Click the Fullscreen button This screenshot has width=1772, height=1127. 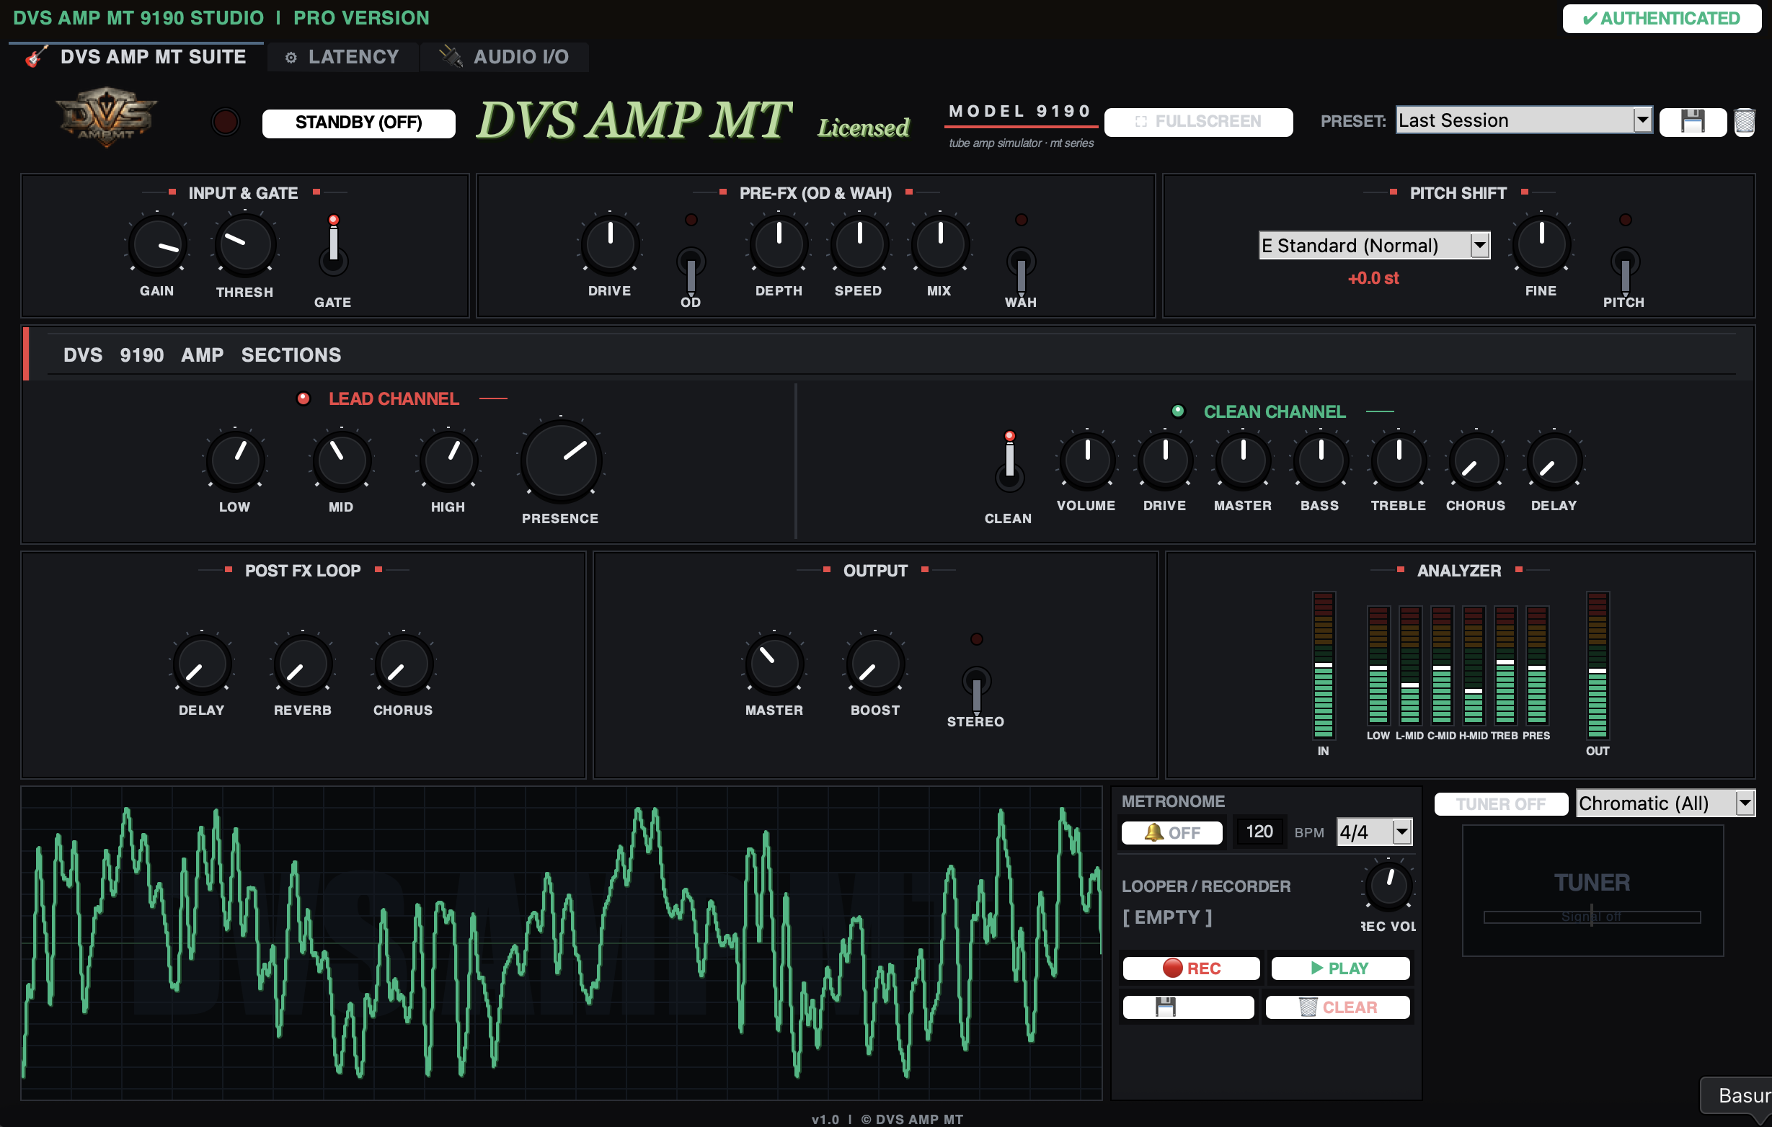coord(1198,121)
